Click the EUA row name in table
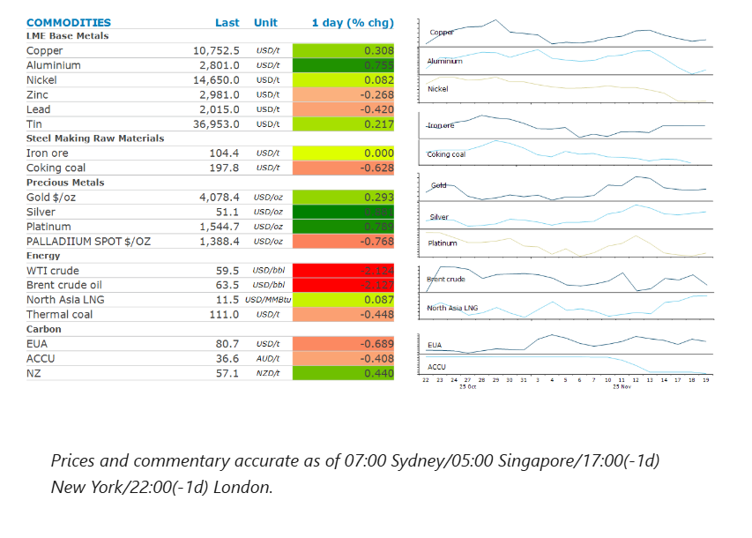 (x=37, y=344)
